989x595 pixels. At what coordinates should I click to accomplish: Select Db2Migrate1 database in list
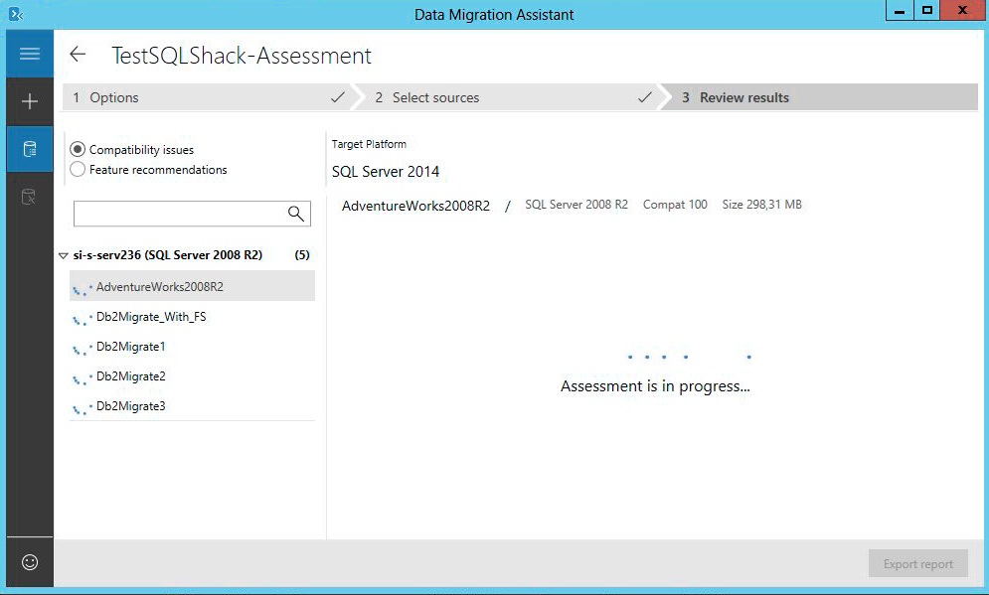[x=130, y=347]
